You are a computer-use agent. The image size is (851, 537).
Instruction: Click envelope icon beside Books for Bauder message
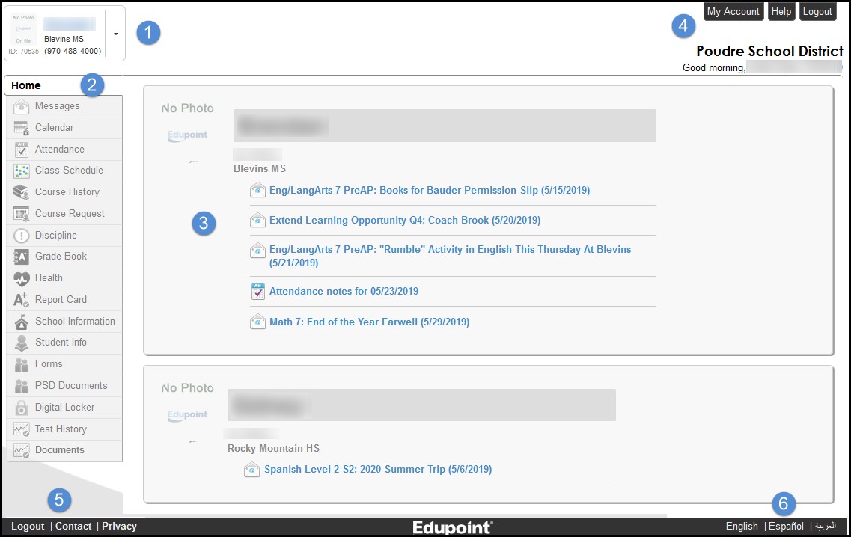click(257, 191)
